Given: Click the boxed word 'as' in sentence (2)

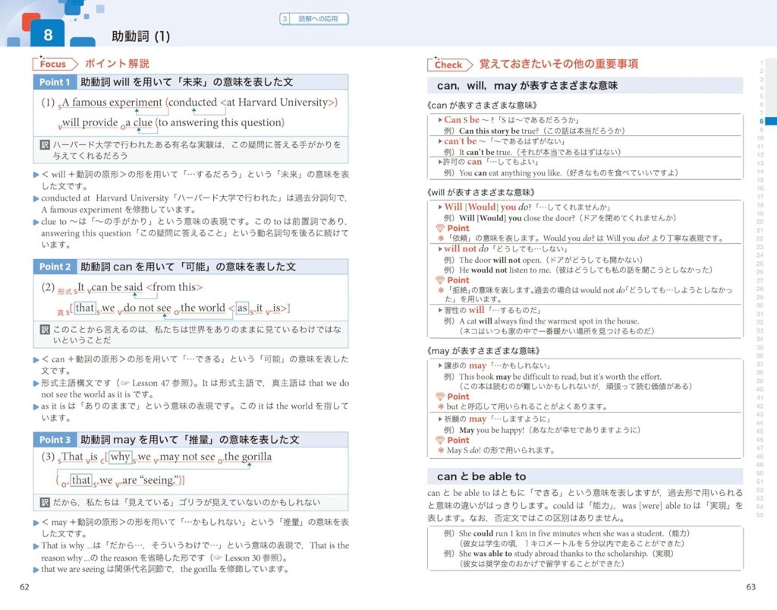Looking at the screenshot, I should coord(242,308).
